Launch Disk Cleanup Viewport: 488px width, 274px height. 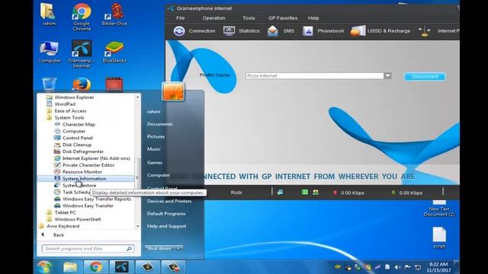click(x=77, y=145)
